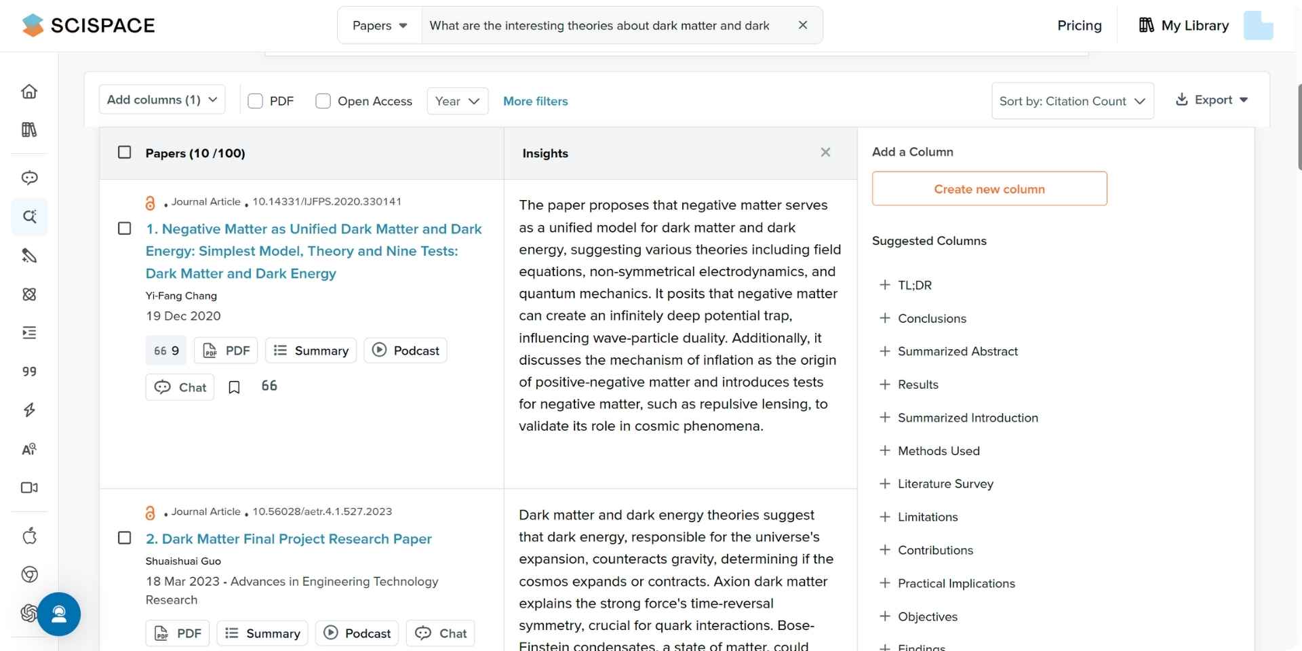Expand the Year filter dropdown

coord(457,101)
